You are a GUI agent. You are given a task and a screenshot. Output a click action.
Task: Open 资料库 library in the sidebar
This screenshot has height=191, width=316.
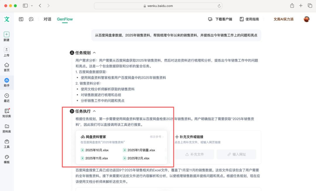click(x=7, y=129)
